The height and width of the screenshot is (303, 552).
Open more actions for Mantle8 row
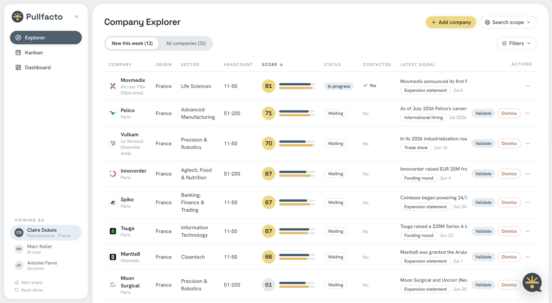coord(528,257)
